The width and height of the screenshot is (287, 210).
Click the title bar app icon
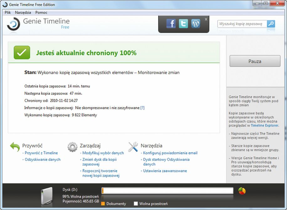tap(5, 5)
